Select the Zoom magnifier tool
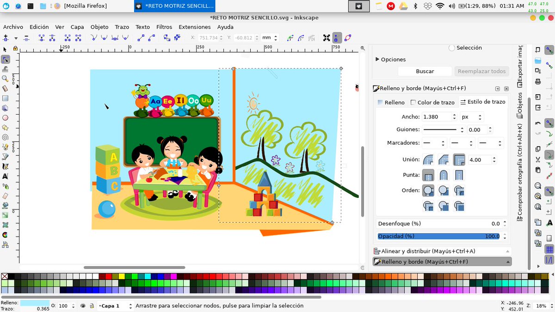The width and height of the screenshot is (555, 312). [5, 79]
